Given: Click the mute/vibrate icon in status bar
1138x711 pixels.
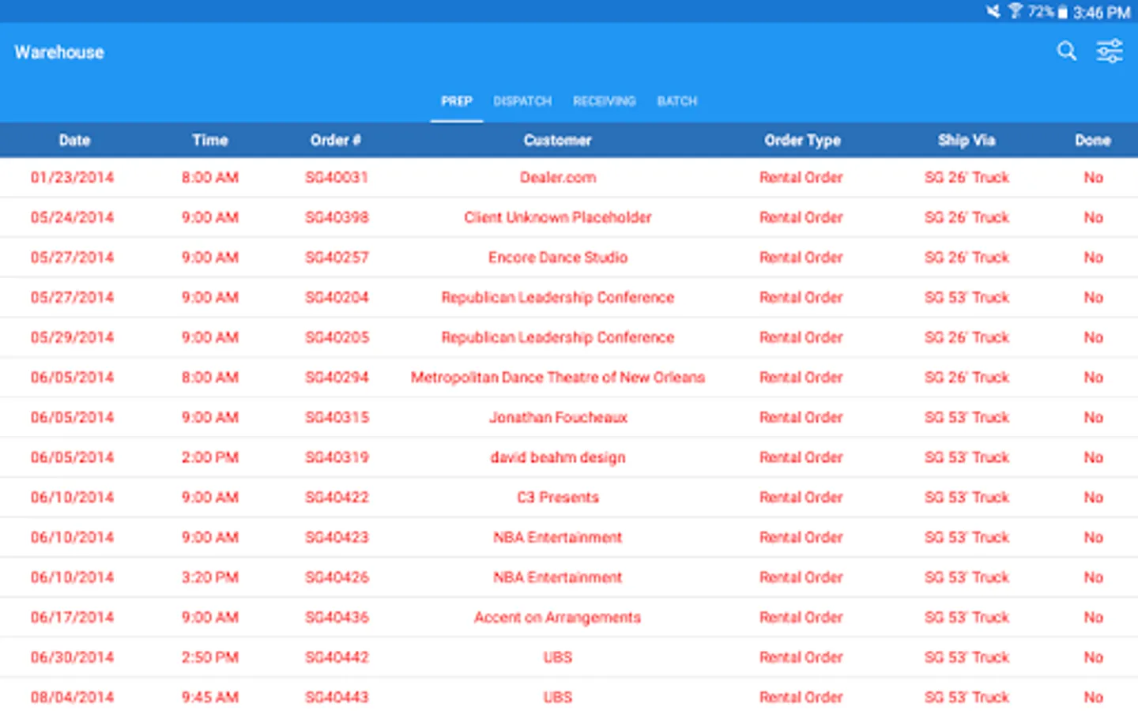Looking at the screenshot, I should click(995, 12).
